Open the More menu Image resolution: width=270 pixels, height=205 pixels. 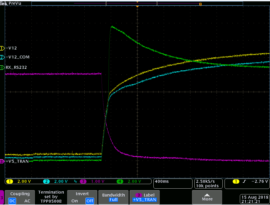click(x=207, y=197)
